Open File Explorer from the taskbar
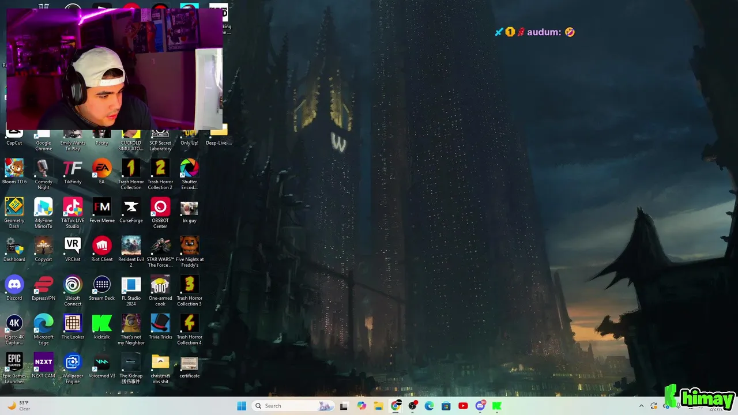Screen dimensions: 738x415 [x=378, y=406]
